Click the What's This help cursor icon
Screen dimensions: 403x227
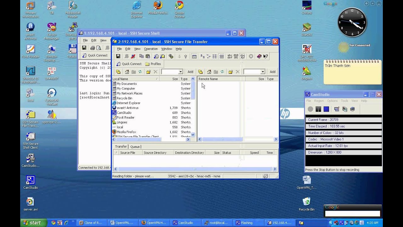click(265, 56)
